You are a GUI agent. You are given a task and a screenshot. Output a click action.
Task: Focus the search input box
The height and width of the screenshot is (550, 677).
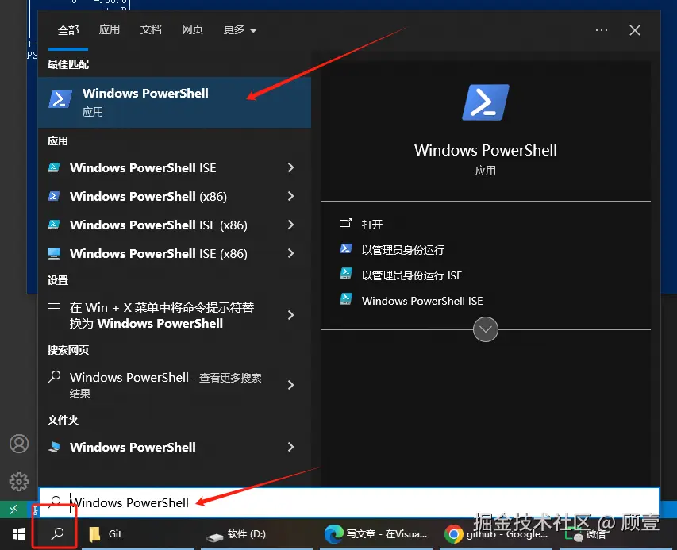click(x=349, y=502)
